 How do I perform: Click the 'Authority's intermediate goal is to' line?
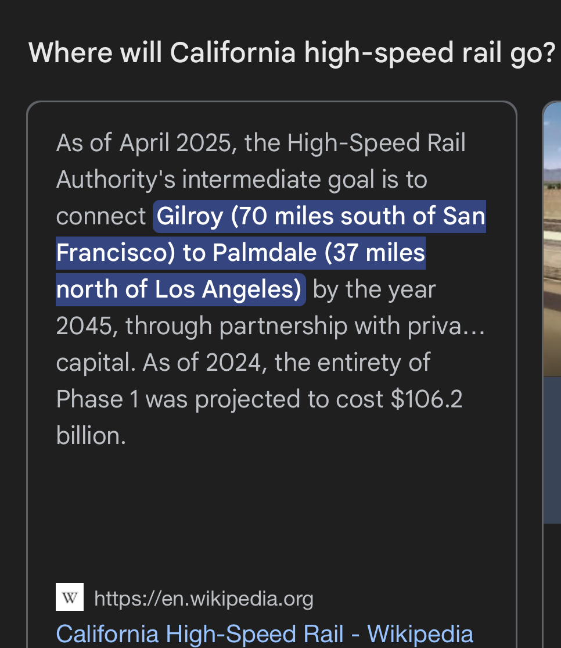coord(242,180)
